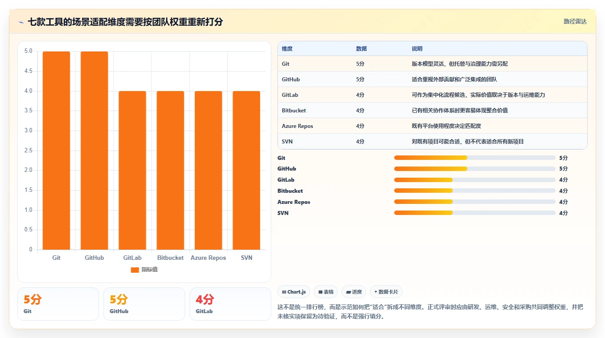Select the headline about 七款工具的场景适配维度
Screen dimensions: 605x338
[x=125, y=22]
